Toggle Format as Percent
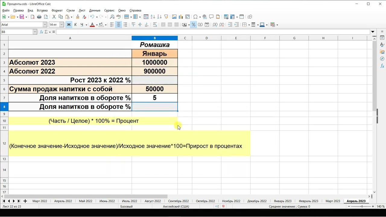 click(193, 25)
